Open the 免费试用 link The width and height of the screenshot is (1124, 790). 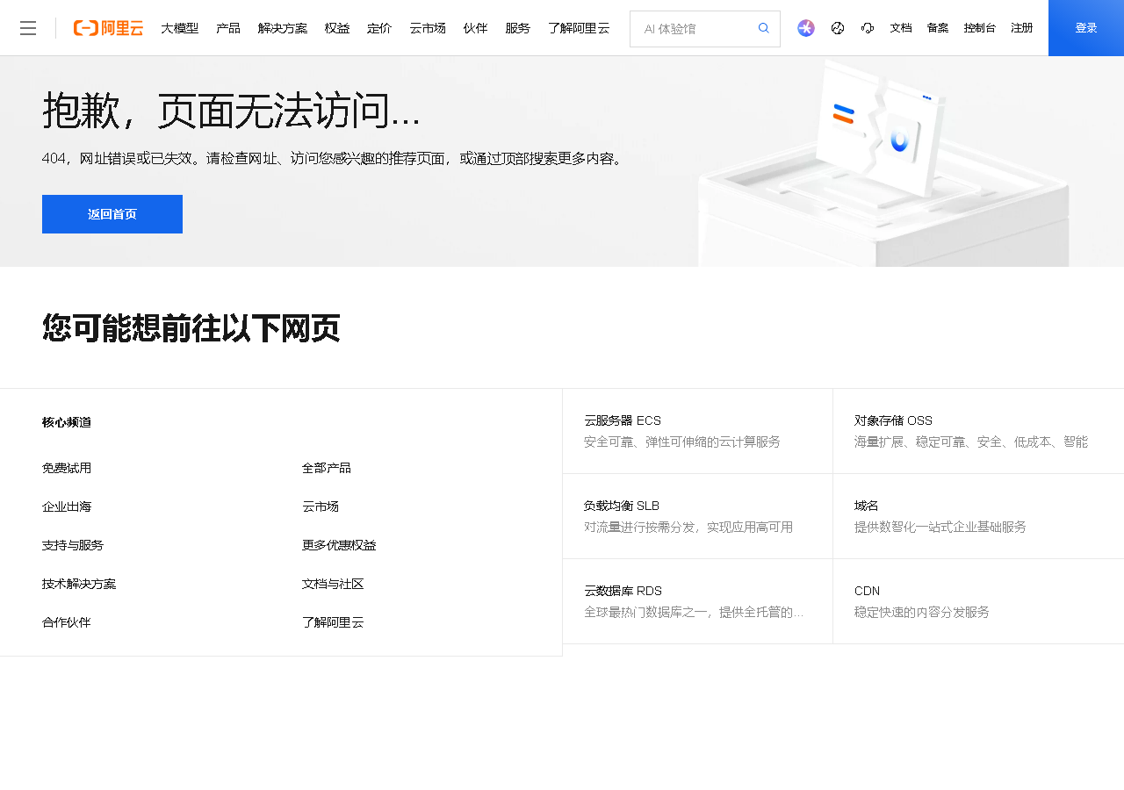[x=67, y=468]
